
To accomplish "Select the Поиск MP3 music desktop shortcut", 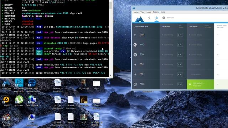I will (x=32, y=85).
